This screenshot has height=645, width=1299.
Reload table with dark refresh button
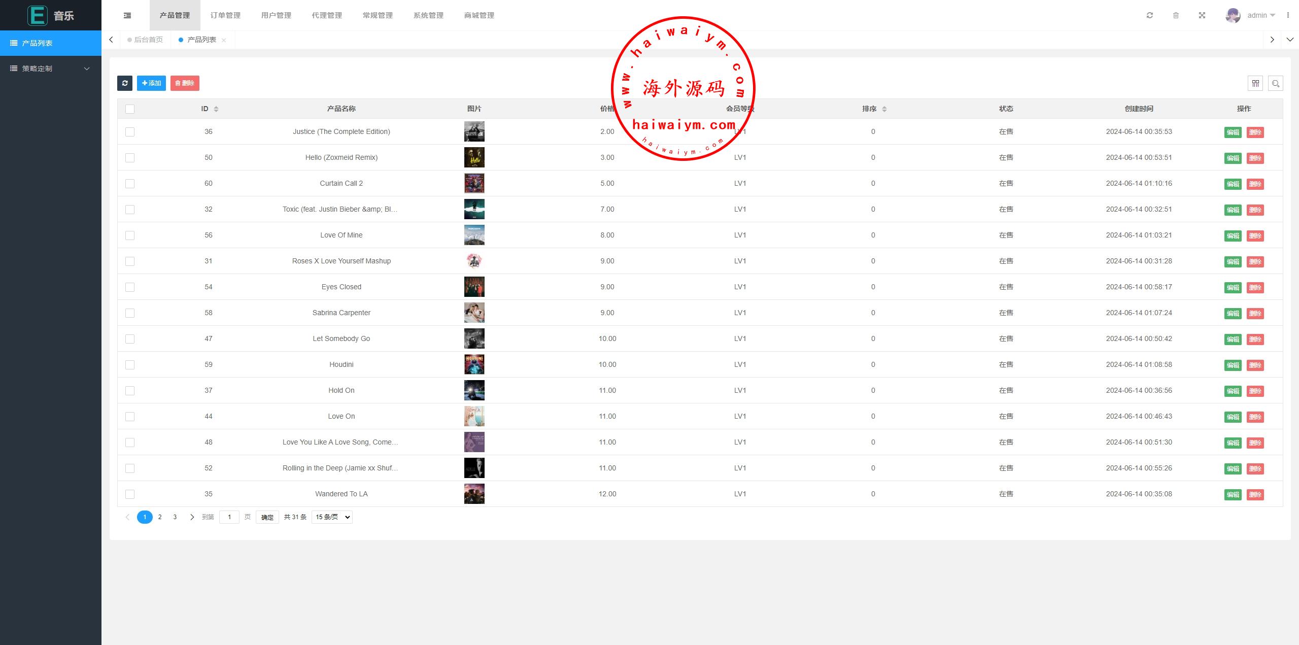(125, 83)
